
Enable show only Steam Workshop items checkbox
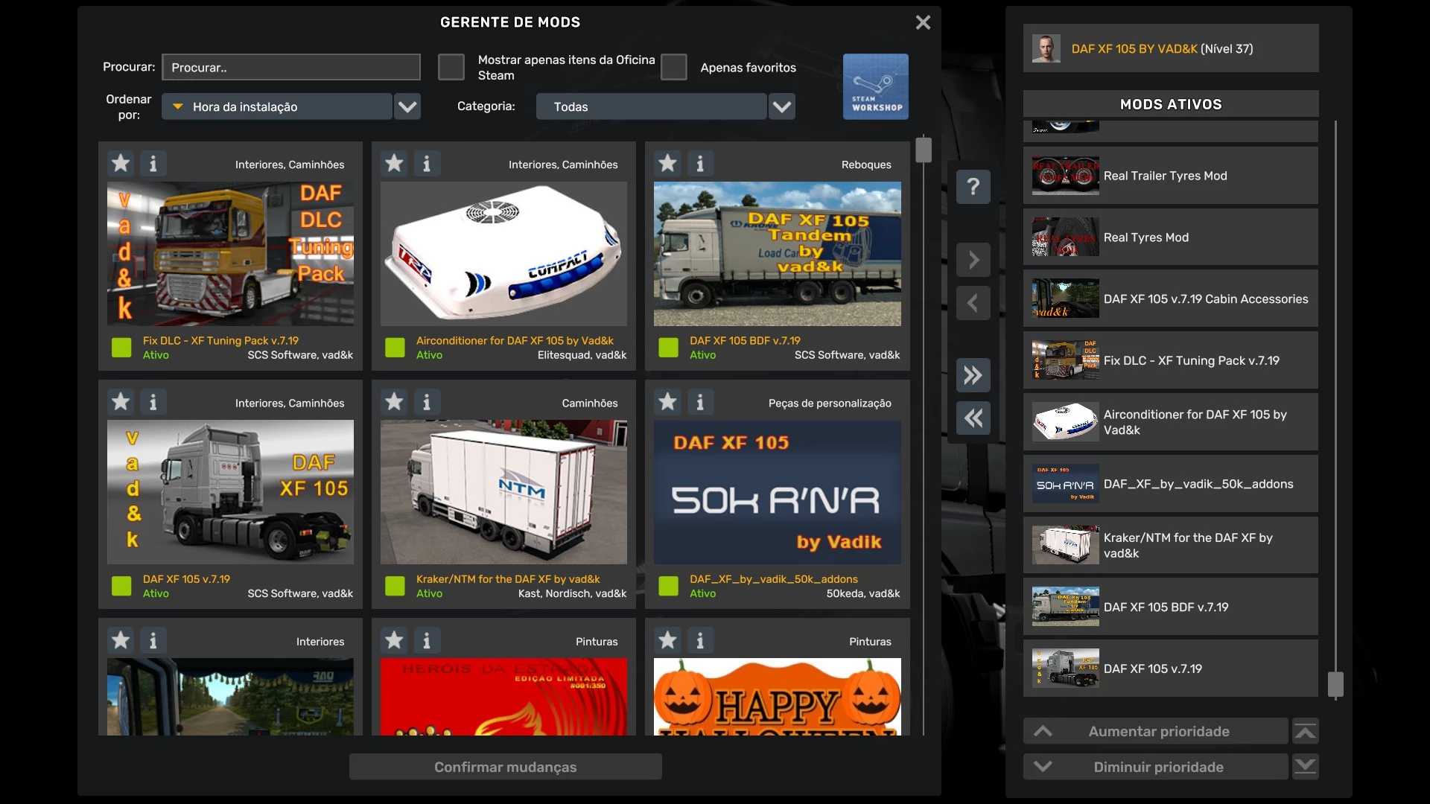tap(451, 67)
